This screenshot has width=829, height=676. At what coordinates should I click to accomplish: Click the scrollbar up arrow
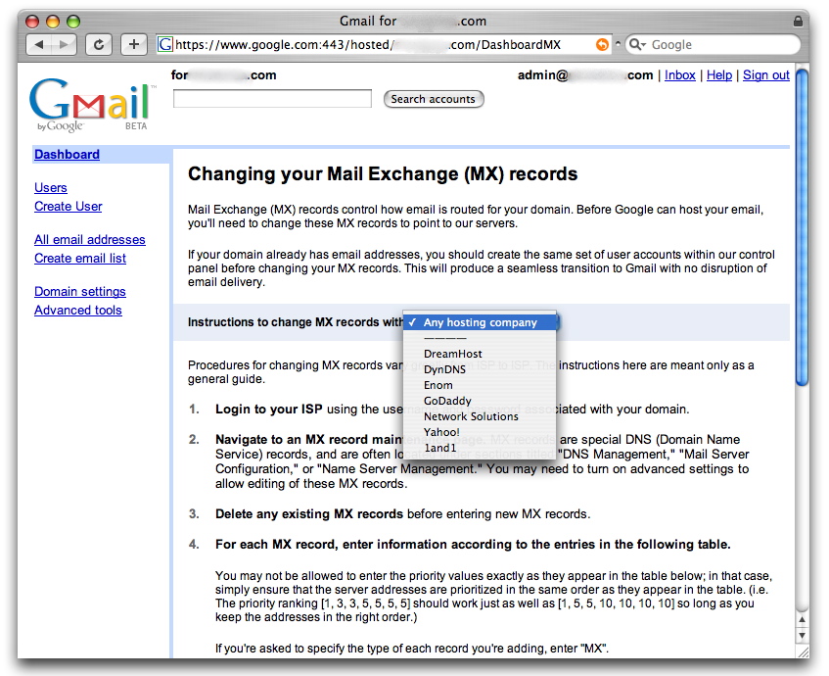pos(802,619)
